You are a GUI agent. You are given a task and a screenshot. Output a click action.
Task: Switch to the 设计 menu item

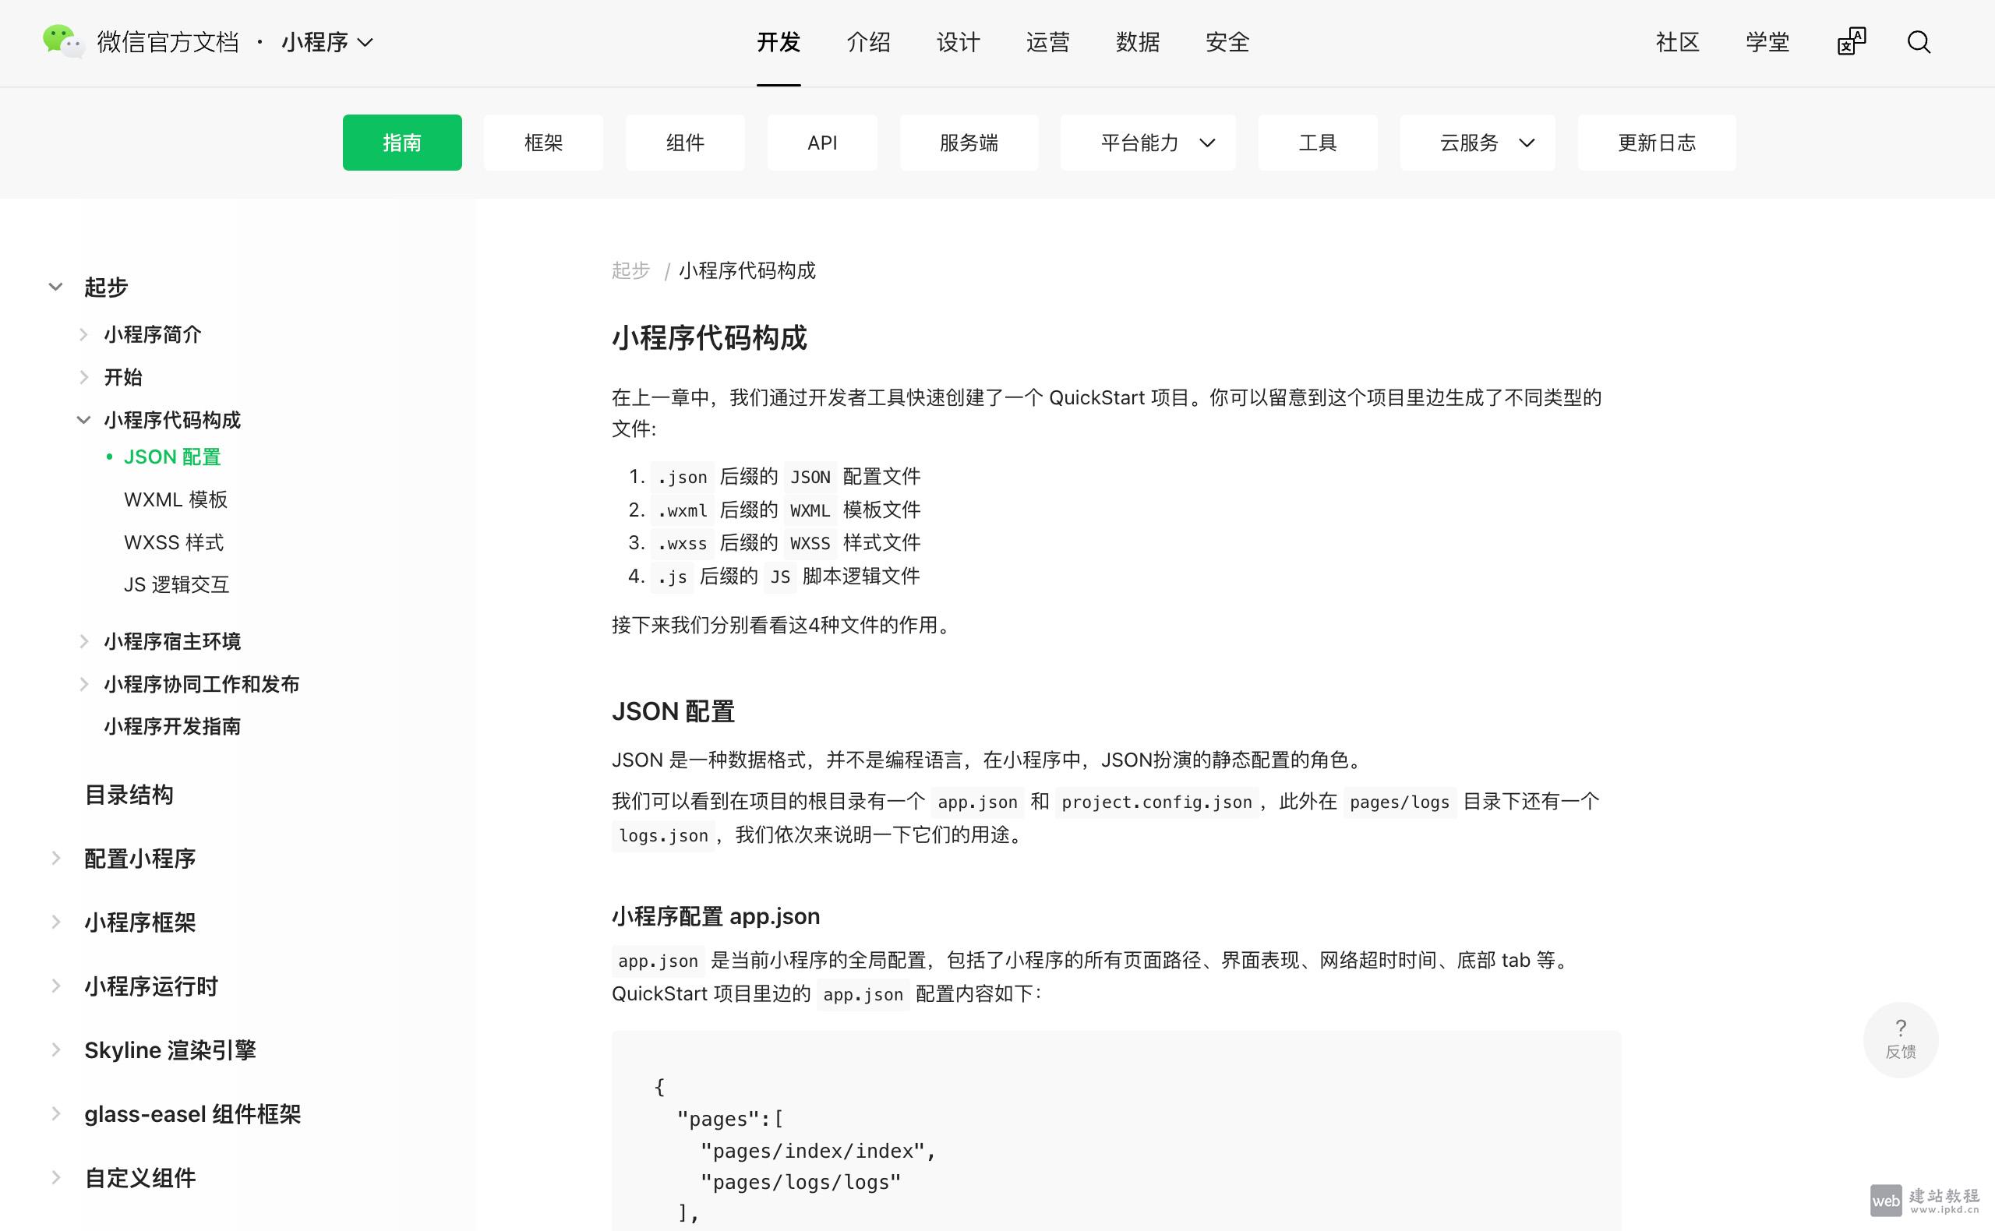pyautogui.click(x=959, y=42)
